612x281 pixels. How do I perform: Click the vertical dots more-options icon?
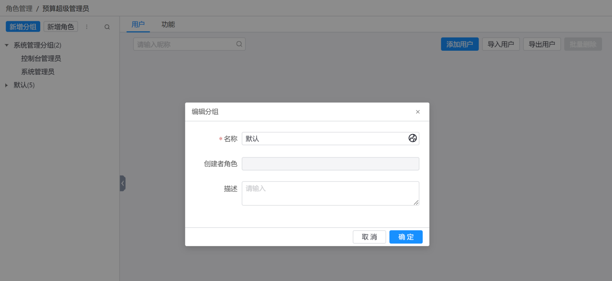(87, 27)
